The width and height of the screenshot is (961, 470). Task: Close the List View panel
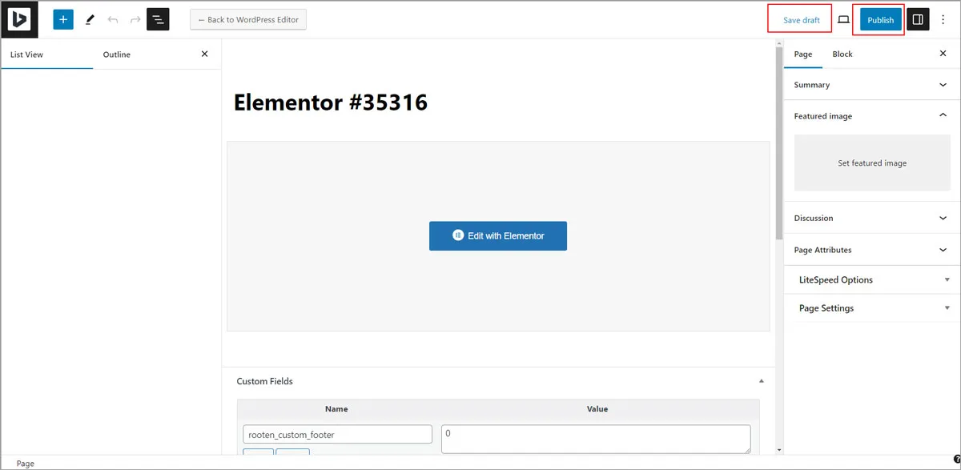coord(204,54)
